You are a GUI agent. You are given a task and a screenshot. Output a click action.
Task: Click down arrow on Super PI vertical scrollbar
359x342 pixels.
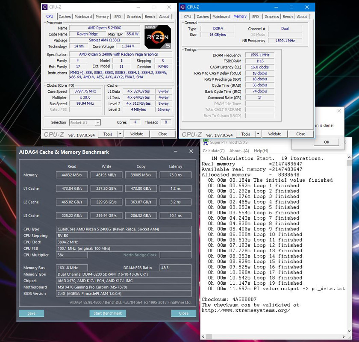tap(349, 331)
